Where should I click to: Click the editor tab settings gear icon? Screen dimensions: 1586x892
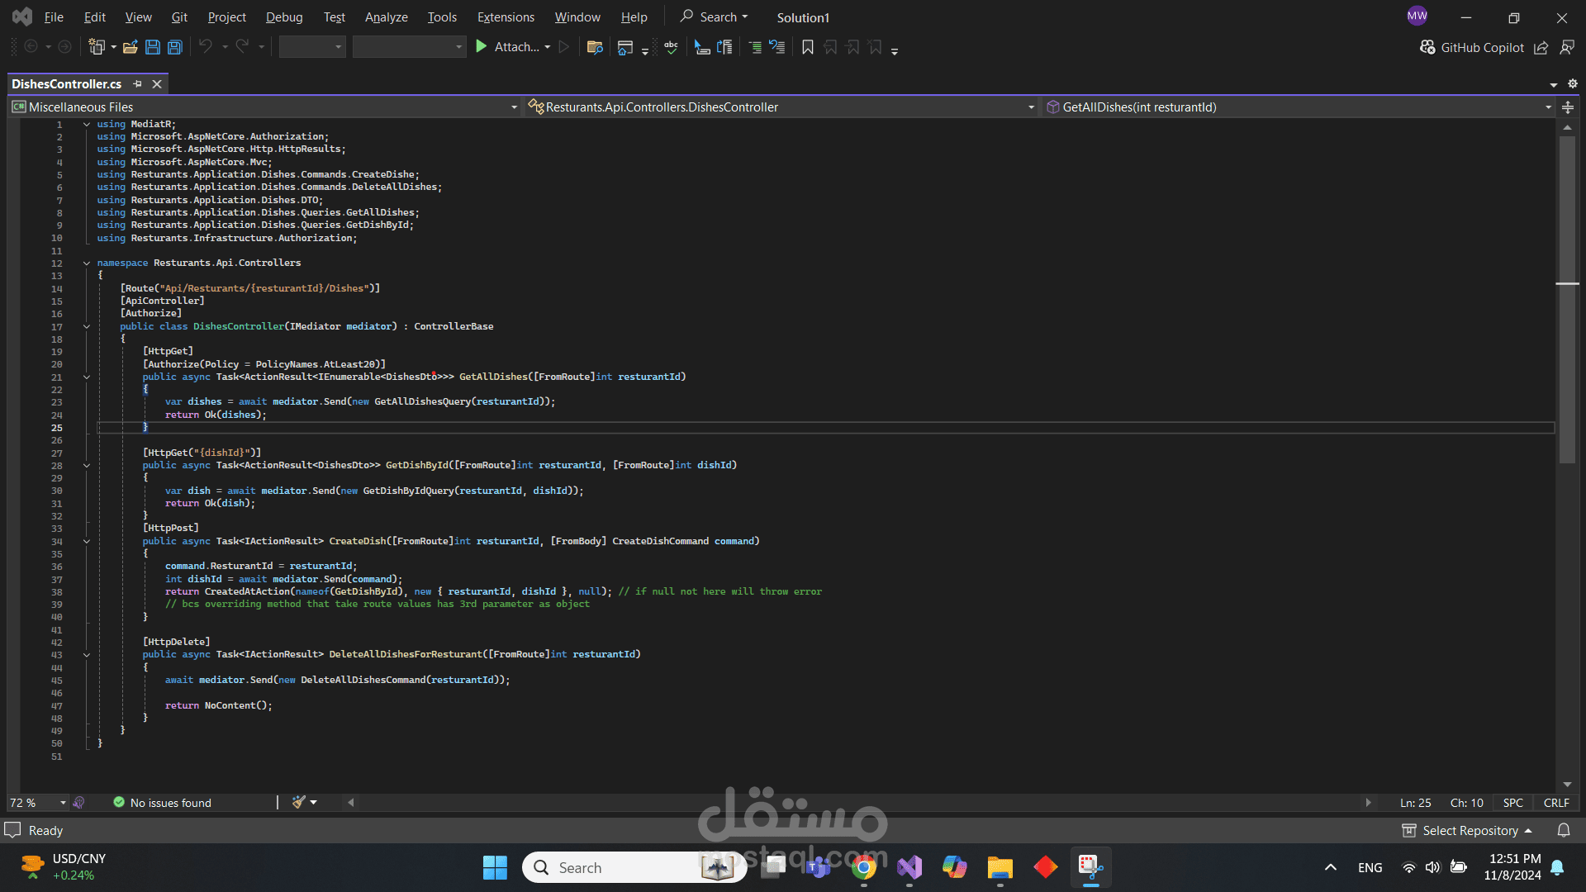coord(1573,83)
